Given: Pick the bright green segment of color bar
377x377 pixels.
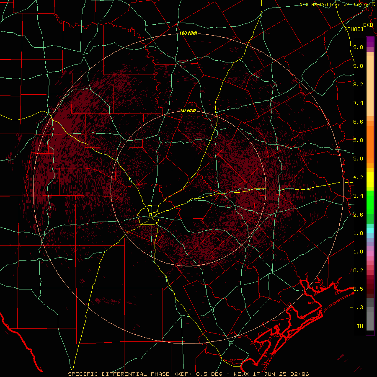Looking at the screenshot, I should (x=370, y=202).
